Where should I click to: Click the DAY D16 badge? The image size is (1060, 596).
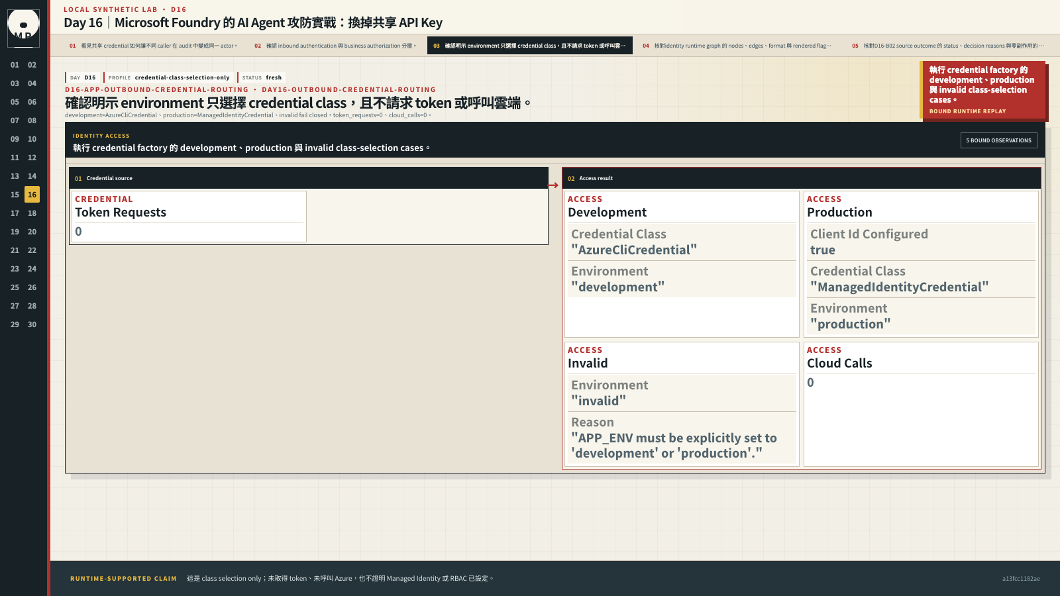[82, 77]
